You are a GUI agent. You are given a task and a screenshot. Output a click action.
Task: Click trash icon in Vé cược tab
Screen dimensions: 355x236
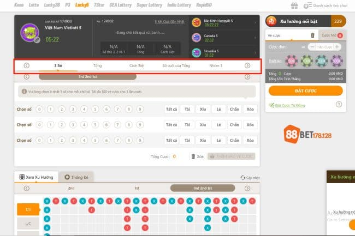(x=312, y=35)
